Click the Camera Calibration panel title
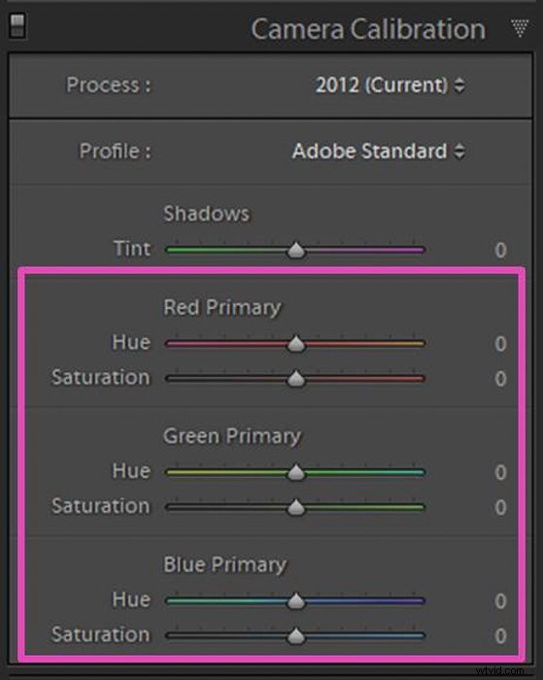 tap(368, 29)
